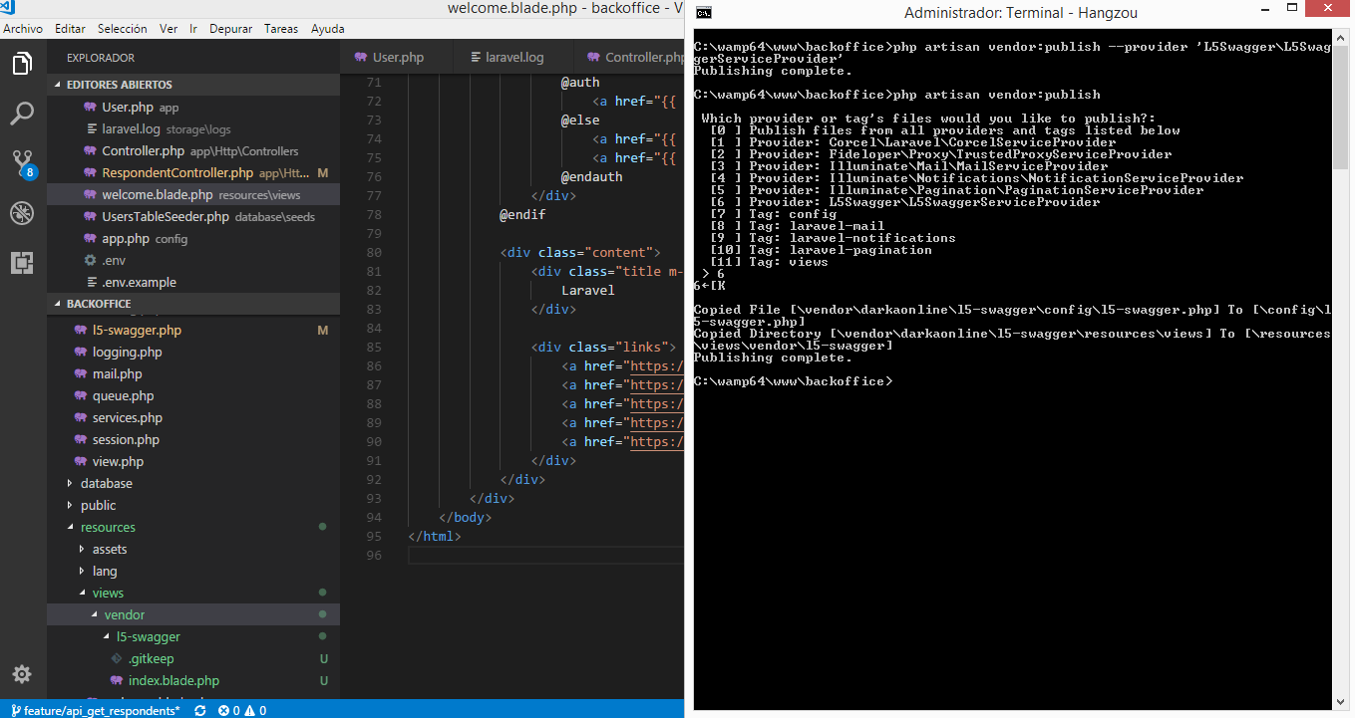Open the Extensions view
The width and height of the screenshot is (1355, 718).
(22, 262)
